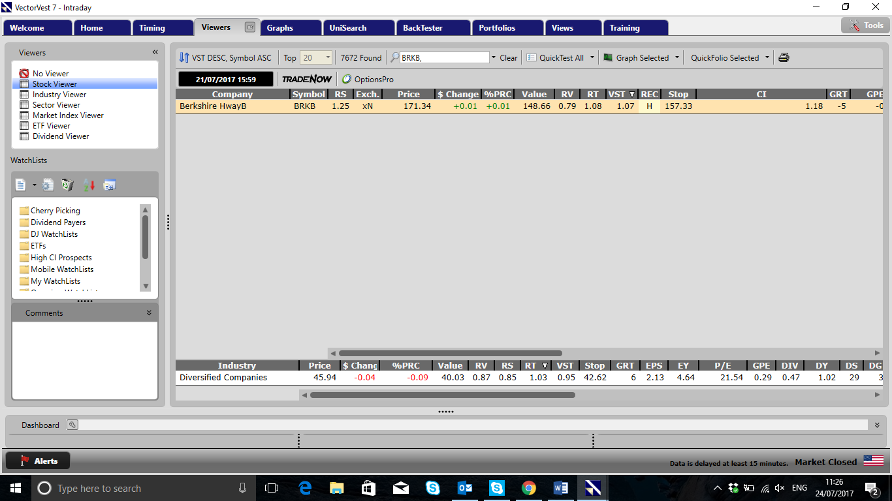892x501 pixels.
Task: Click the Dashboard wrench icon
Action: coord(72,425)
